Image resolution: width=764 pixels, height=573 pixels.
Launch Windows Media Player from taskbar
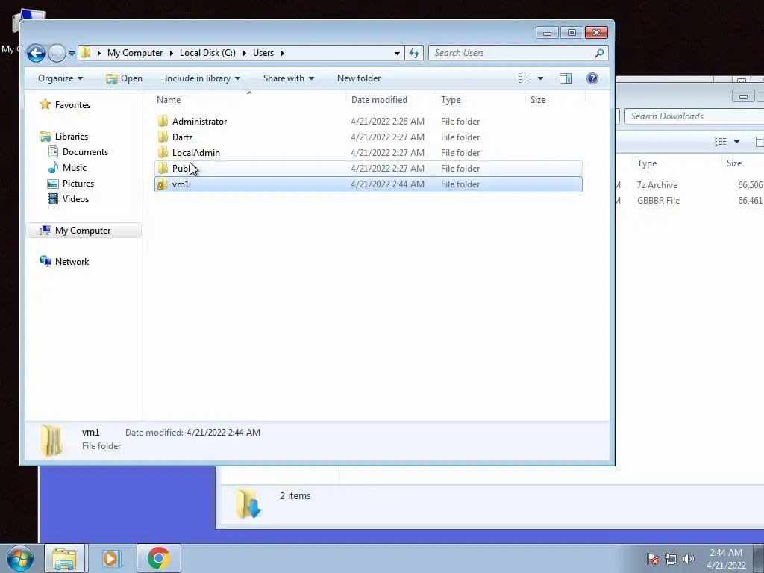point(110,558)
